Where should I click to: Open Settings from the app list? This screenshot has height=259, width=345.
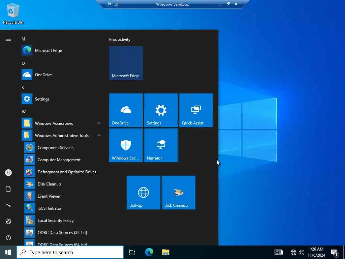click(x=61, y=99)
